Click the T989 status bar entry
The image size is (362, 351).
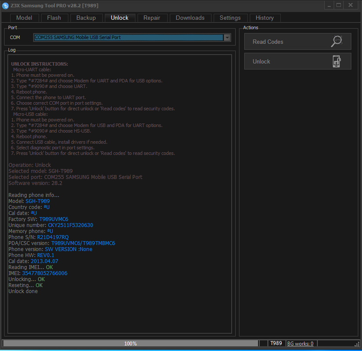[276, 343]
